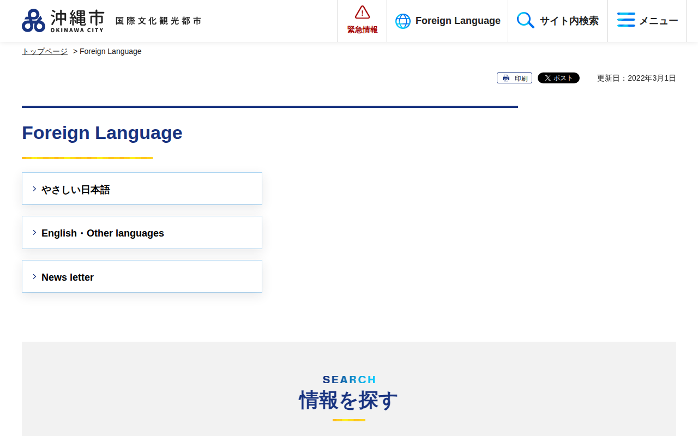The height and width of the screenshot is (436, 698).
Task: Open English・Other languages page
Action: click(103, 233)
